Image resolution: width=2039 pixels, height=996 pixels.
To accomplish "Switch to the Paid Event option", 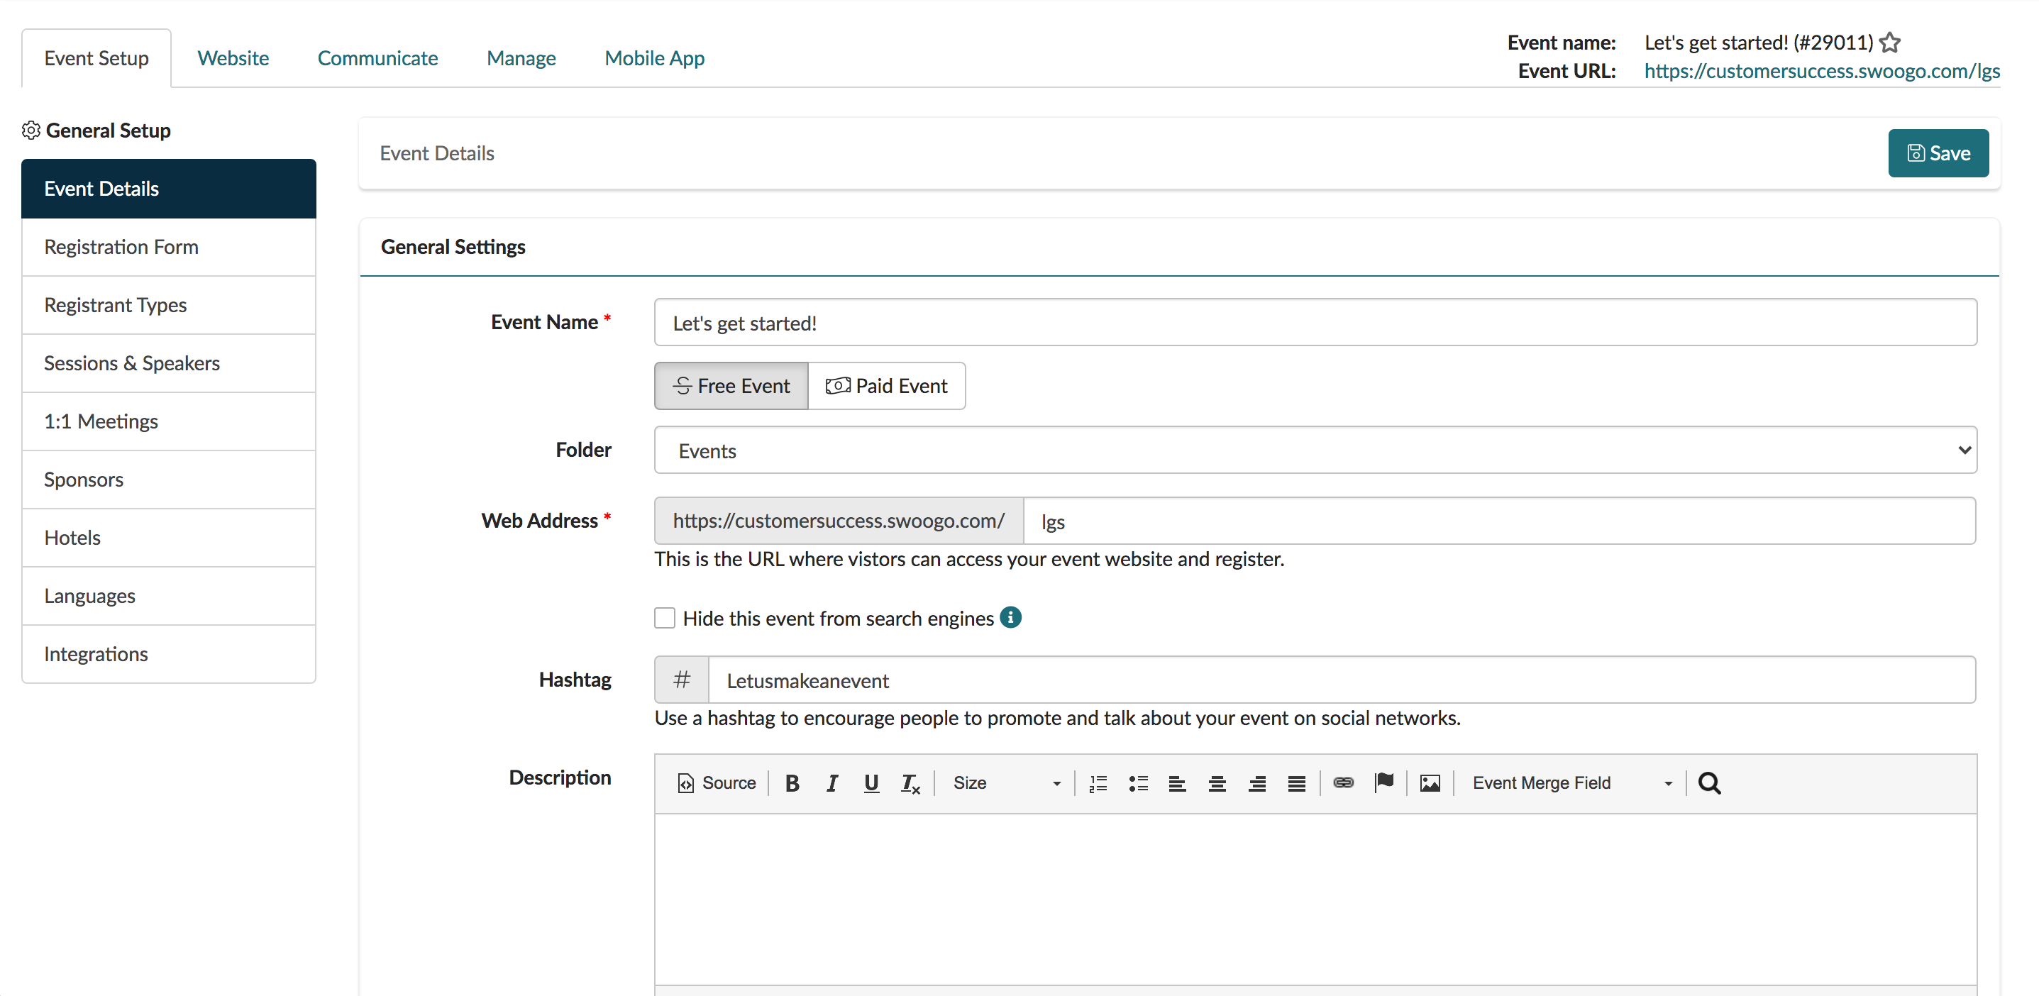I will [887, 386].
